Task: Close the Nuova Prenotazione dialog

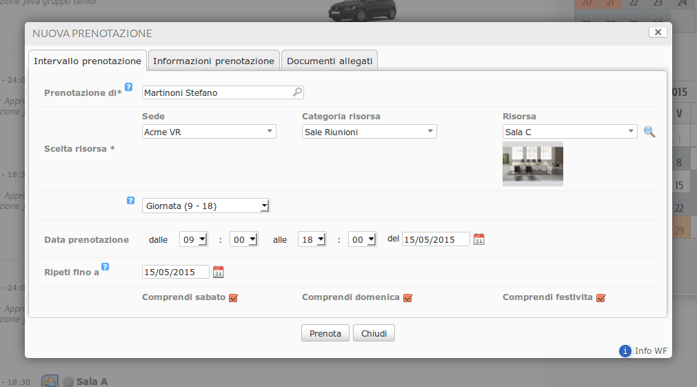Action: click(x=658, y=32)
